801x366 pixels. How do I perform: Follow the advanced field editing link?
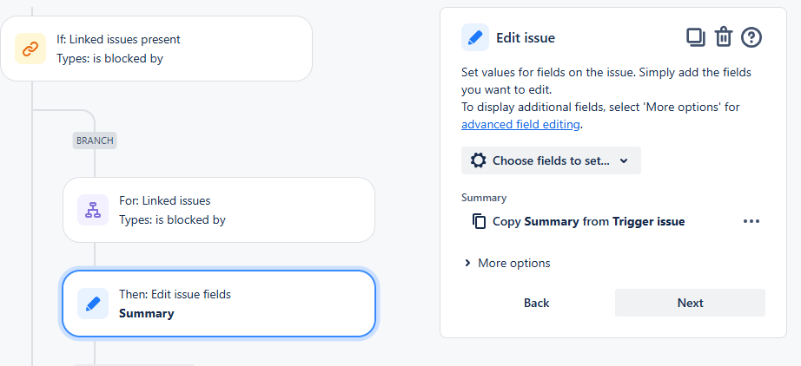(520, 124)
